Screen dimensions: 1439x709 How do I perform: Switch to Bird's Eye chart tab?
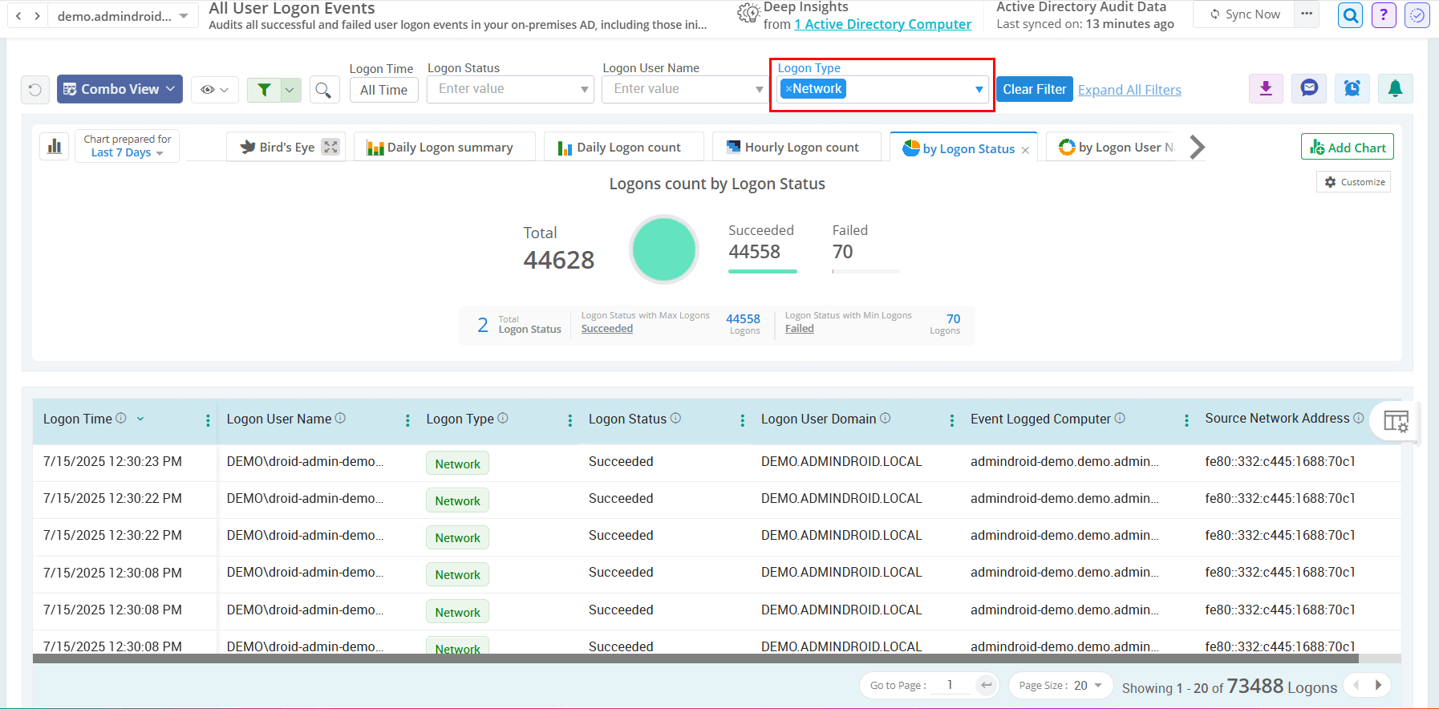[x=286, y=147]
